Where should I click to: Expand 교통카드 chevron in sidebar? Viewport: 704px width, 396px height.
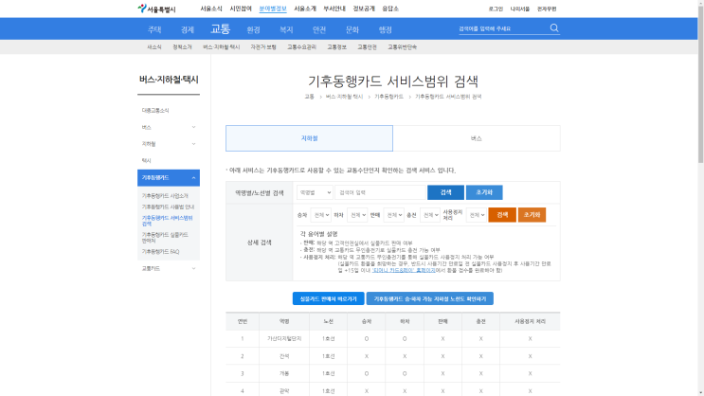click(193, 268)
